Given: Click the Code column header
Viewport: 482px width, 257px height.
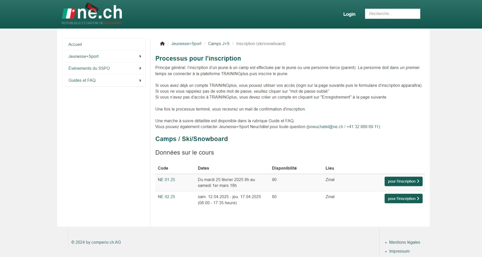Looking at the screenshot, I should [x=163, y=168].
